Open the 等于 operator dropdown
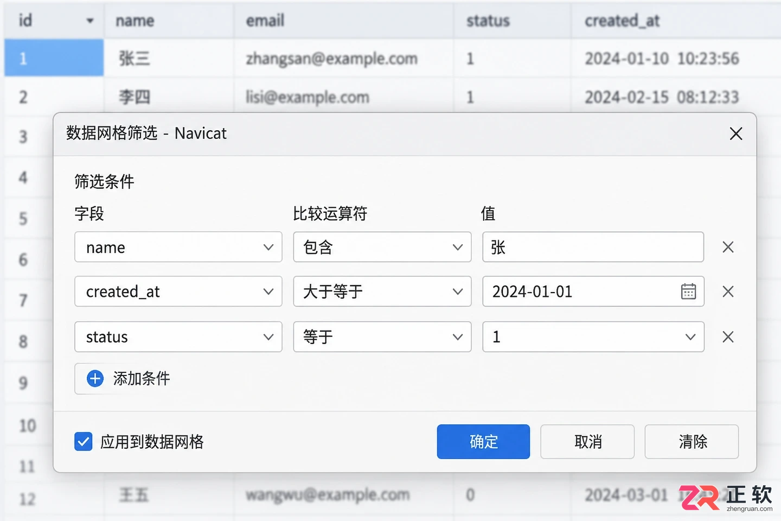The height and width of the screenshot is (521, 781). [x=382, y=337]
